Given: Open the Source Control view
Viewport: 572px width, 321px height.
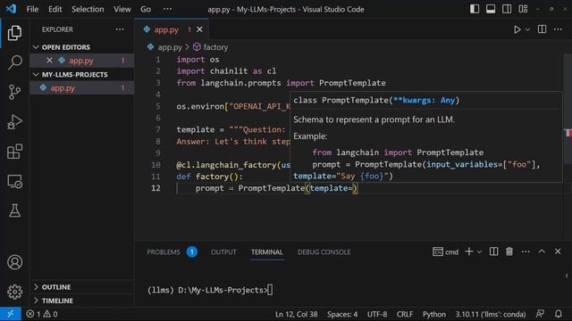Looking at the screenshot, I should coord(14,92).
